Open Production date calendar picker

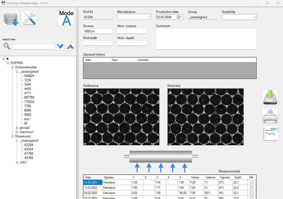pos(179,17)
